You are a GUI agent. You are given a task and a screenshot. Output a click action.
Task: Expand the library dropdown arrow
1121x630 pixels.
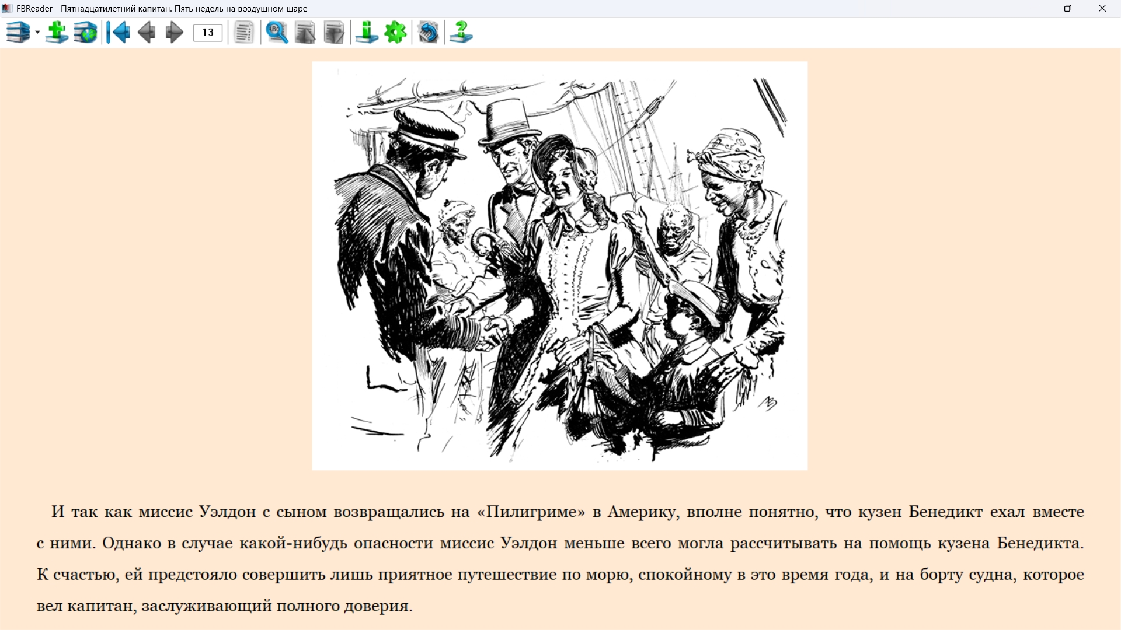(x=37, y=33)
